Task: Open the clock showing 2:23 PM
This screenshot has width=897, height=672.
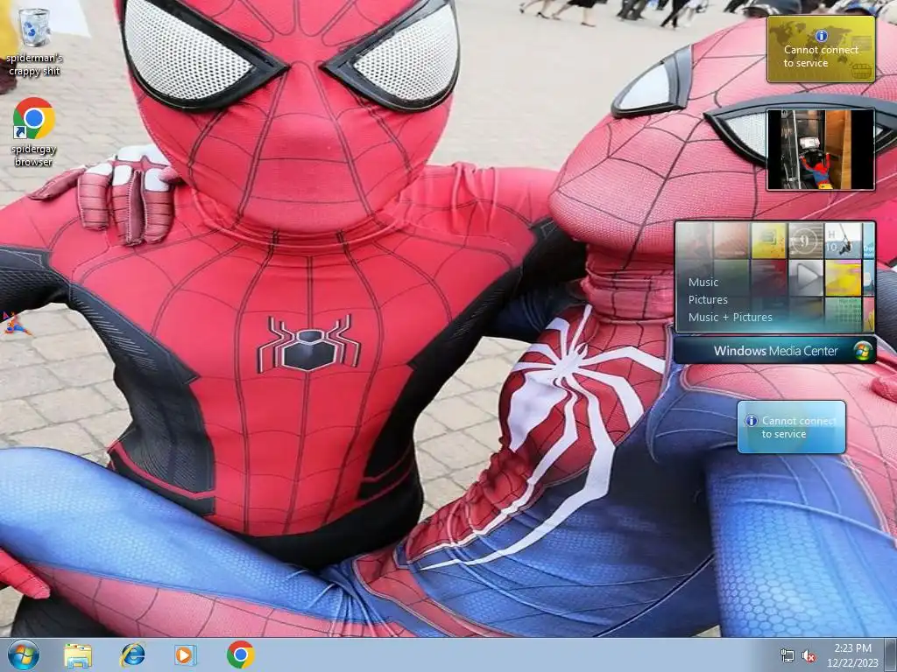Action: click(852, 655)
